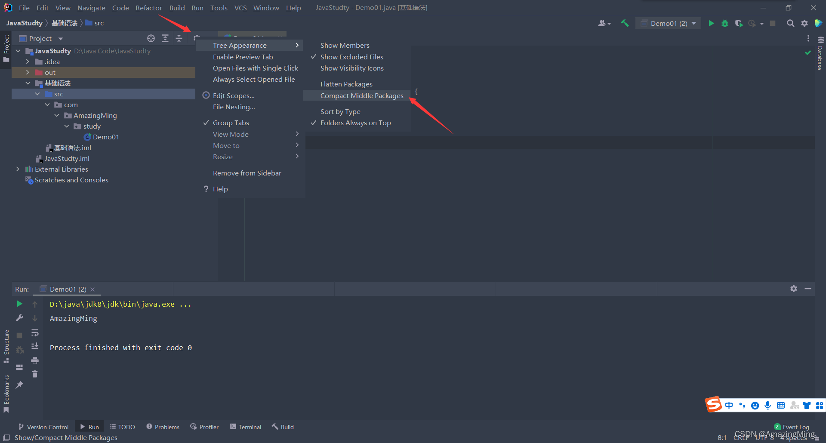Toggle Show Members option
This screenshot has height=443, width=826.
[x=357, y=45]
